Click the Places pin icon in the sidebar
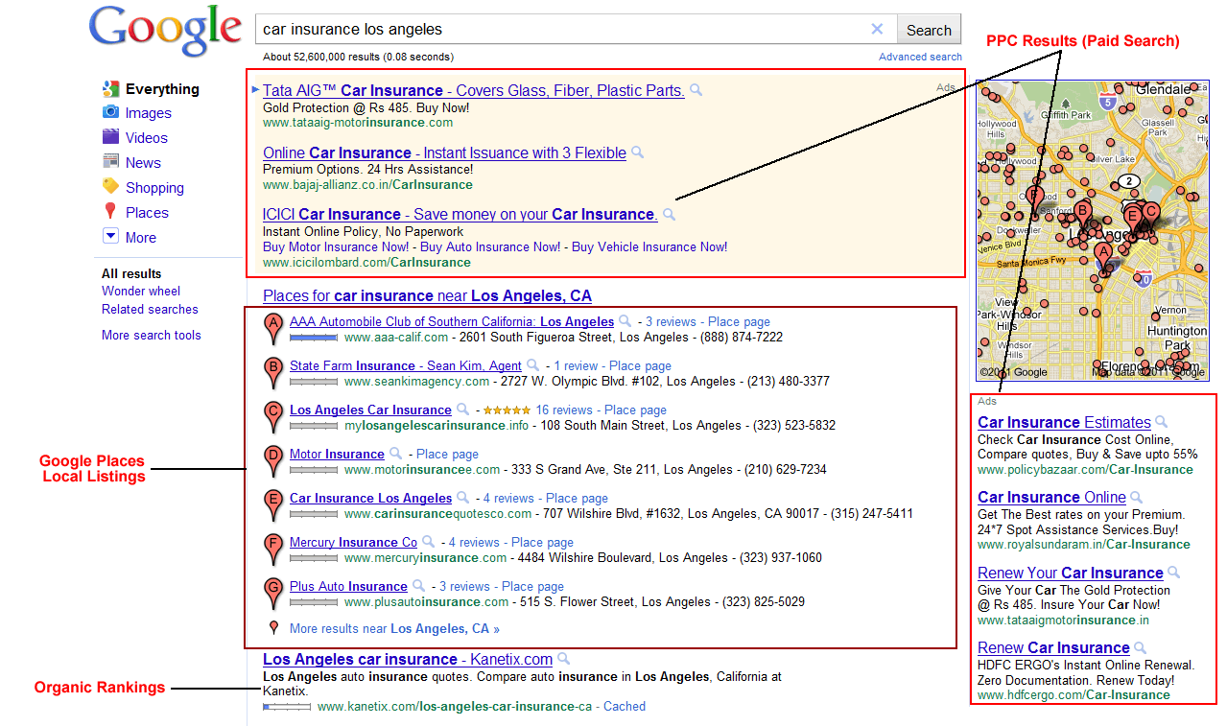 110,212
